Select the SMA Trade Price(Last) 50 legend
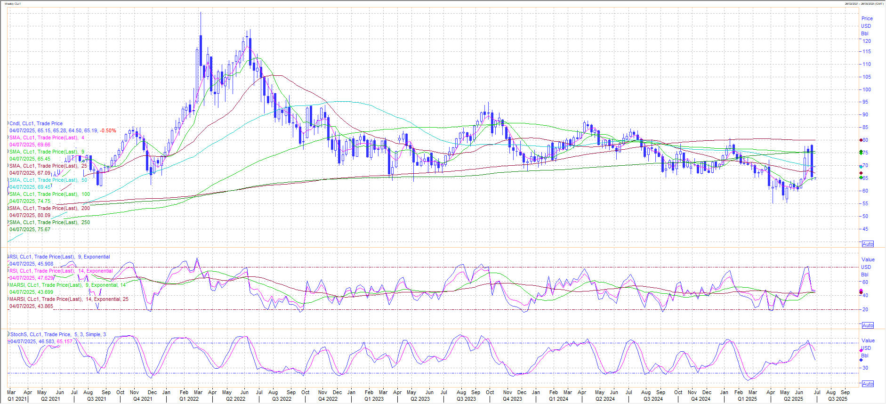 (x=48, y=180)
